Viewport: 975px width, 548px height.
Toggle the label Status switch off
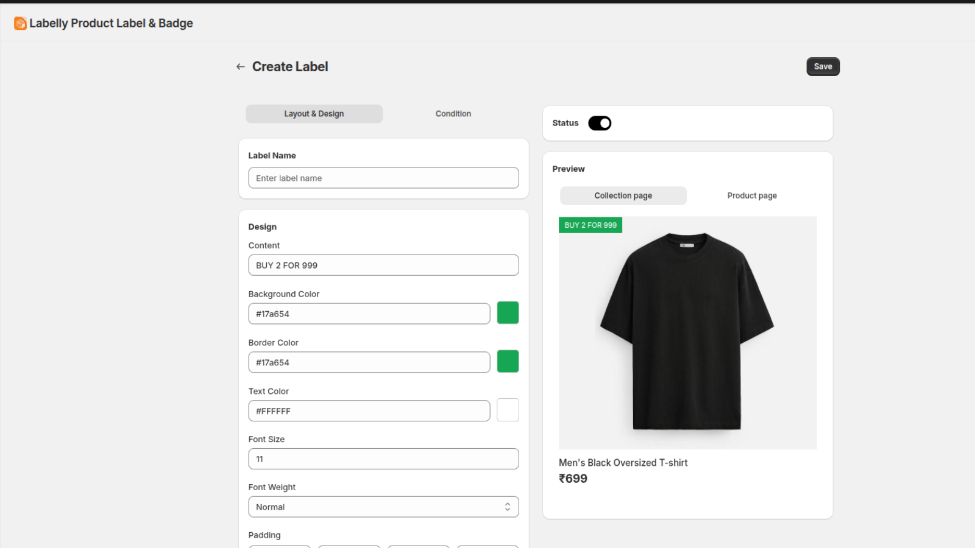coord(600,123)
